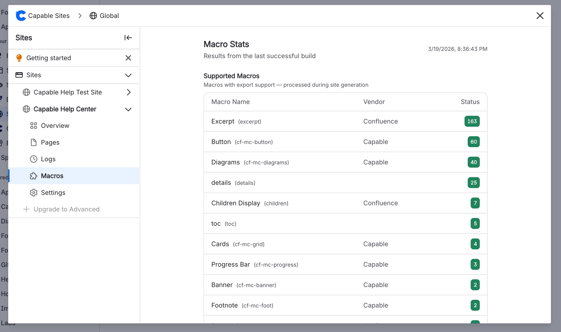Click the Pages document icon
The image size is (561, 332).
pyautogui.click(x=33, y=142)
